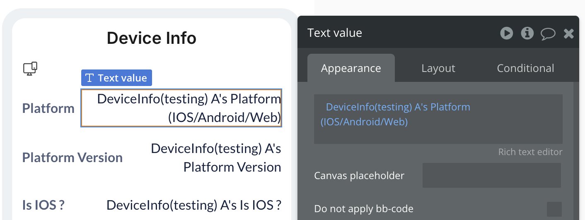
Task: Enable the Do not apply bb-code checkbox
Action: click(554, 209)
